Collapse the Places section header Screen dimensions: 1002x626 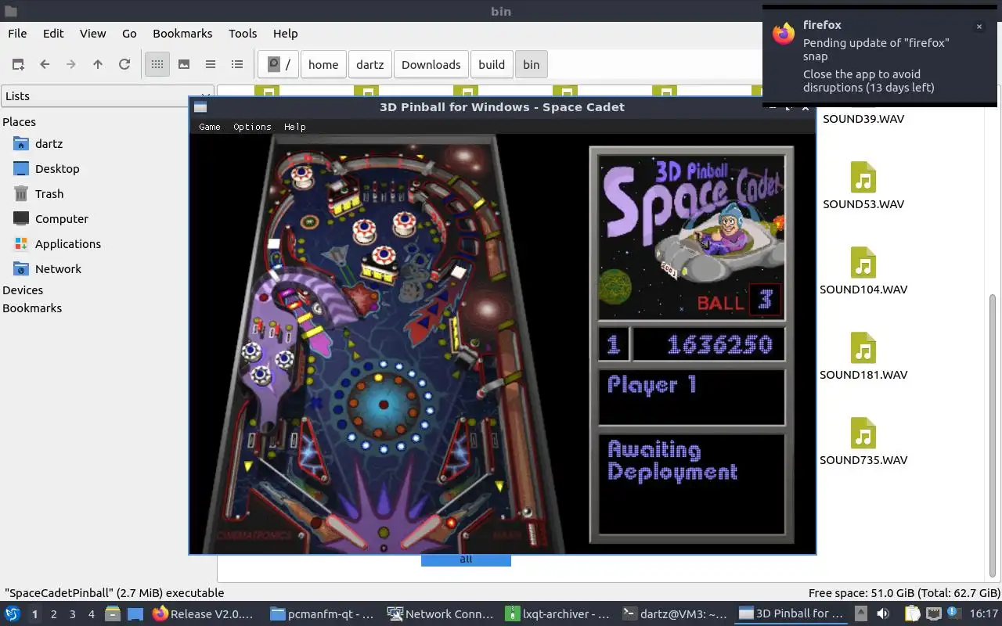[x=20, y=122]
